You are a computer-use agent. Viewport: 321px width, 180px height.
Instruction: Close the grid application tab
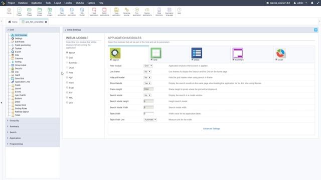[46, 22]
